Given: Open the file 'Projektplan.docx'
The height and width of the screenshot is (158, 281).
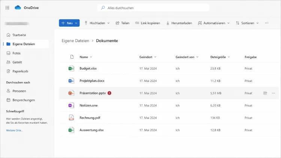Looking at the screenshot, I should point(92,81).
